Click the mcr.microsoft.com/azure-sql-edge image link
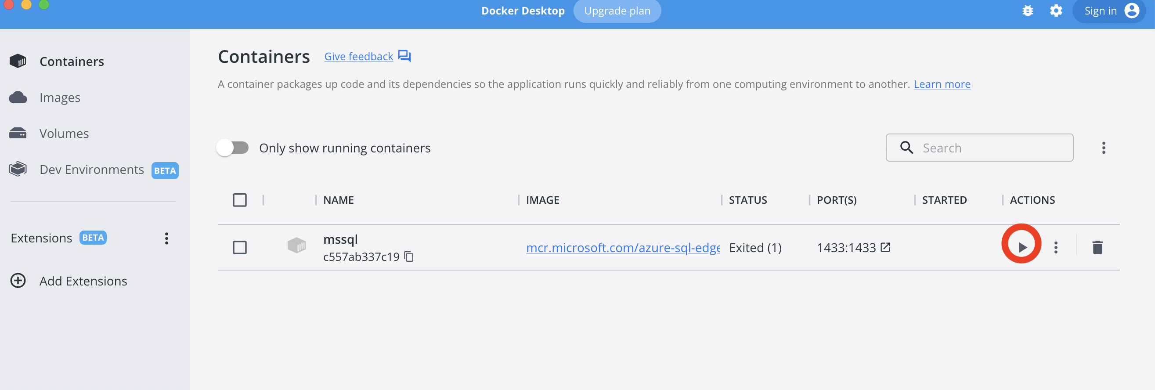Image resolution: width=1155 pixels, height=390 pixels. click(623, 247)
